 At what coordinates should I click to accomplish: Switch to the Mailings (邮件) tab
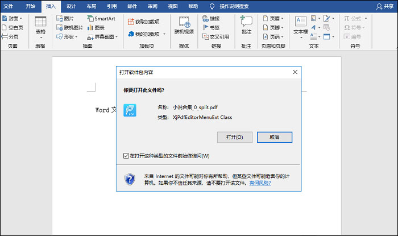(x=132, y=6)
